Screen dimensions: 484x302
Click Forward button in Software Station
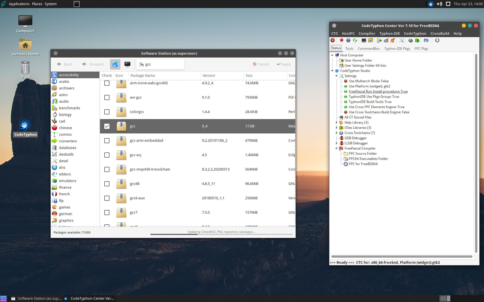pyautogui.click(x=93, y=64)
